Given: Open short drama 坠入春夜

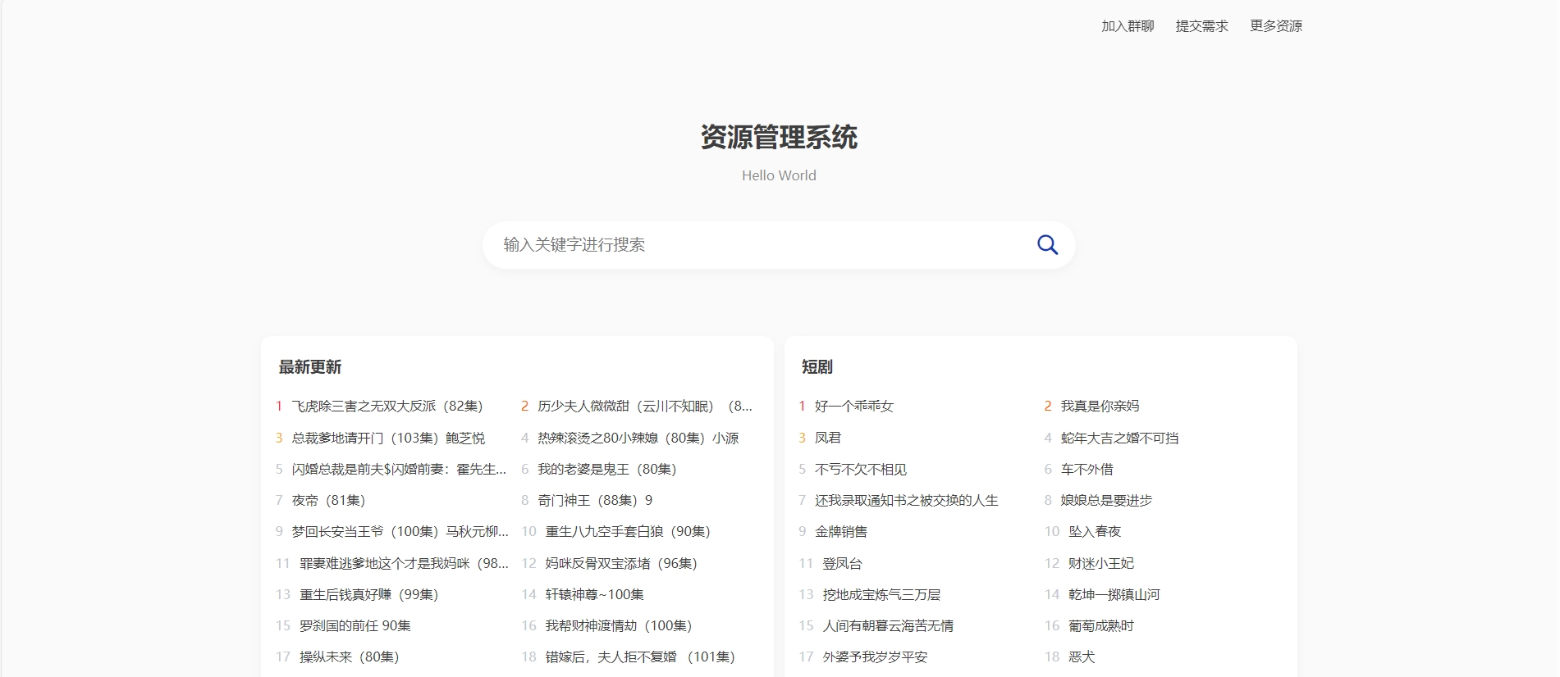Looking at the screenshot, I should 1095,531.
